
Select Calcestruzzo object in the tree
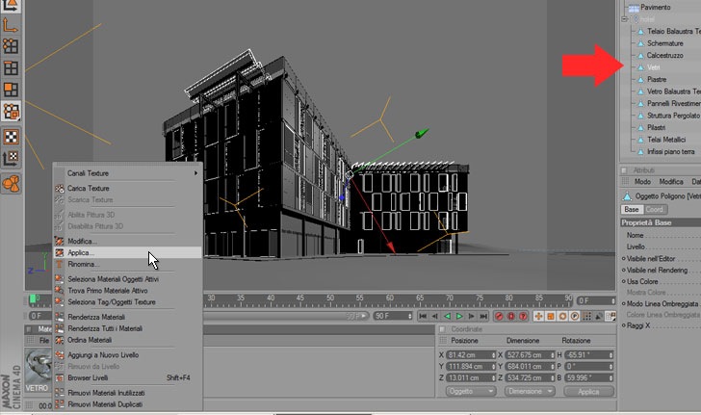(x=664, y=56)
